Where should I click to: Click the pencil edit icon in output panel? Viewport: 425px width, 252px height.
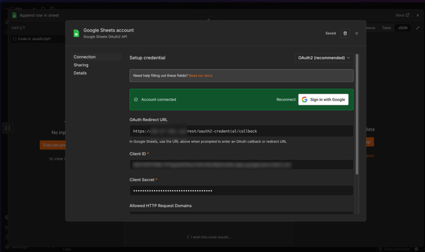[418, 28]
